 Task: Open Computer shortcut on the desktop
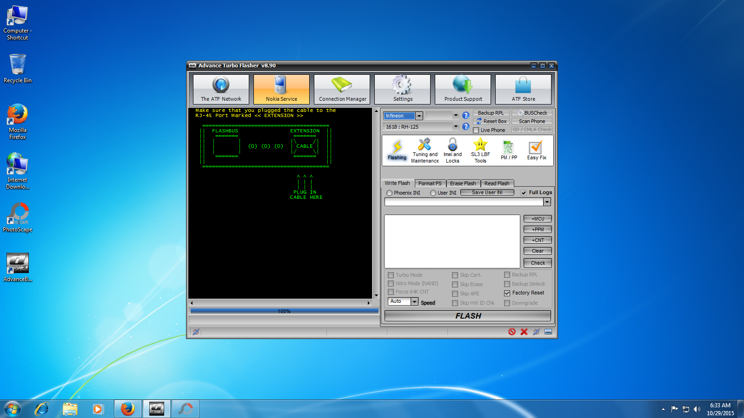coord(18,23)
